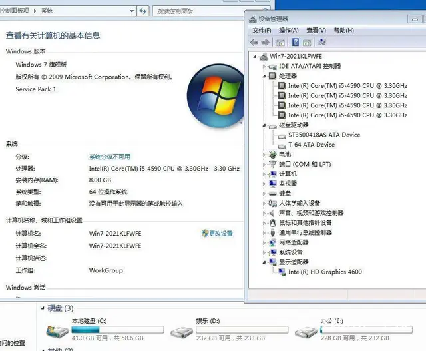The width and height of the screenshot is (426, 351).
Task: Select the 网络适配器 category icon
Action: click(272, 242)
